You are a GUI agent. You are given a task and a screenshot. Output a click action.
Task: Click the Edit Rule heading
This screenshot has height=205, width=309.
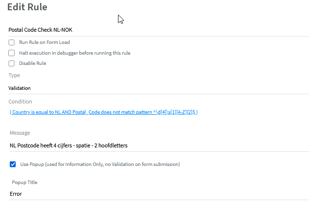(x=34, y=7)
